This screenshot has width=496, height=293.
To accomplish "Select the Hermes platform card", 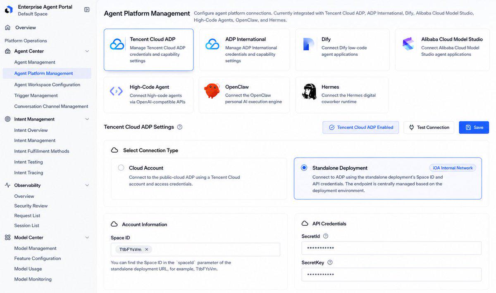I will (x=342, y=95).
